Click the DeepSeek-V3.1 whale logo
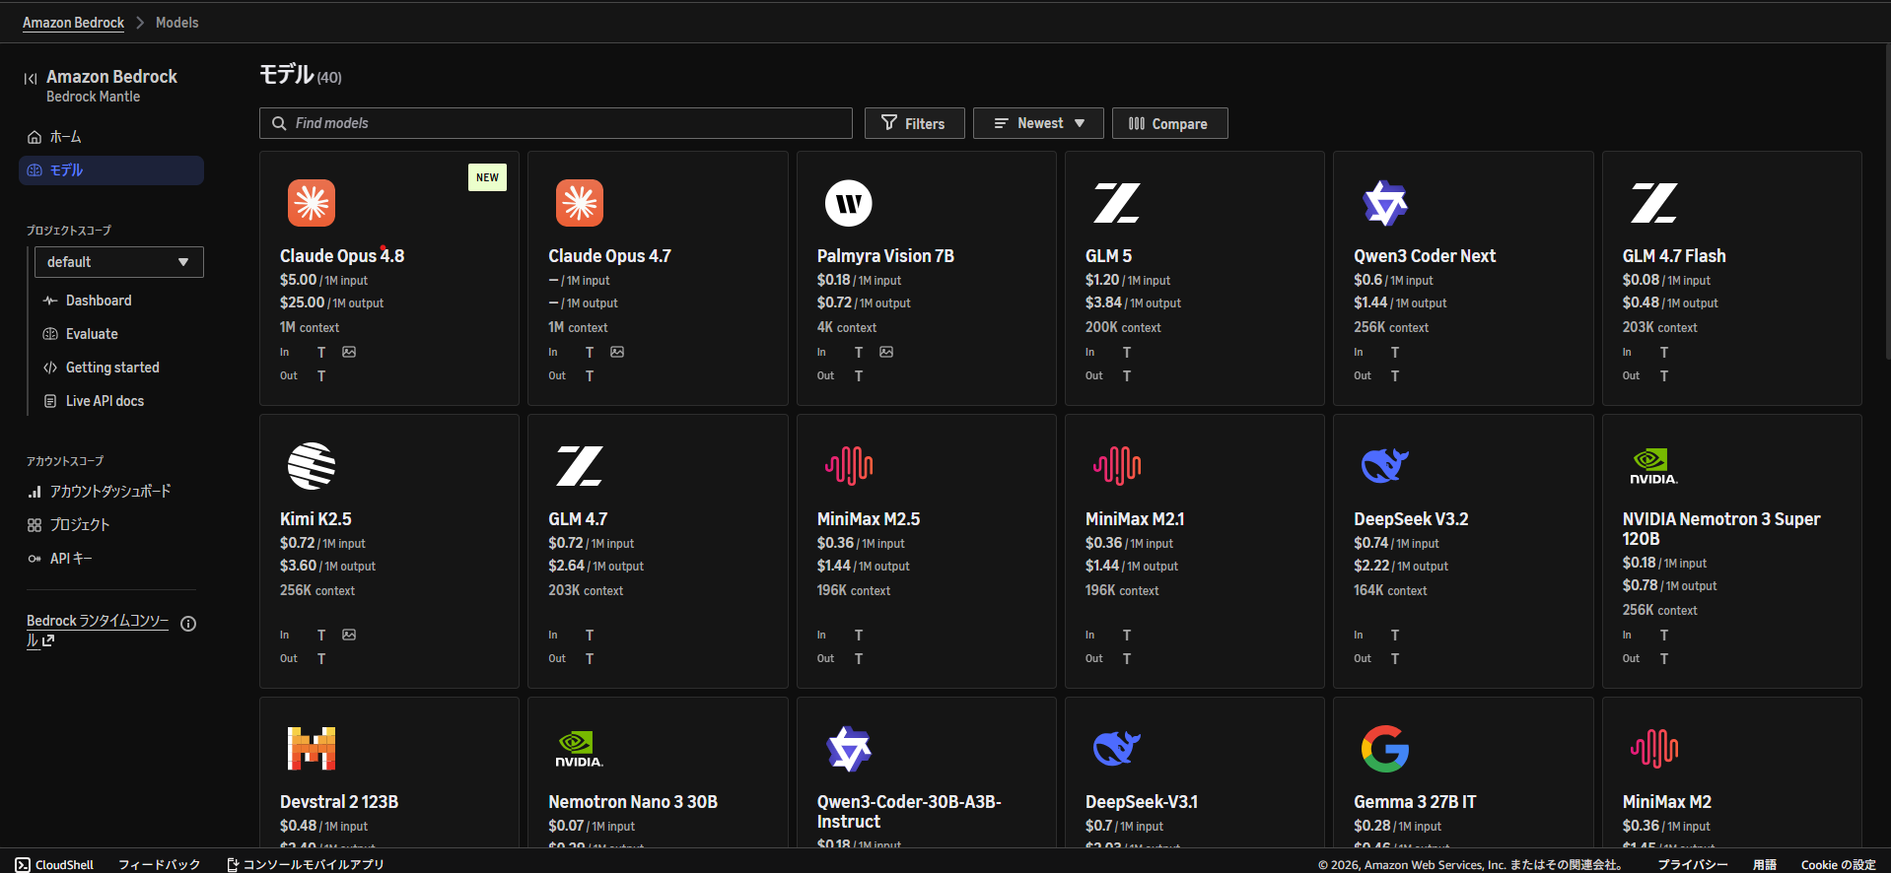 (1117, 749)
